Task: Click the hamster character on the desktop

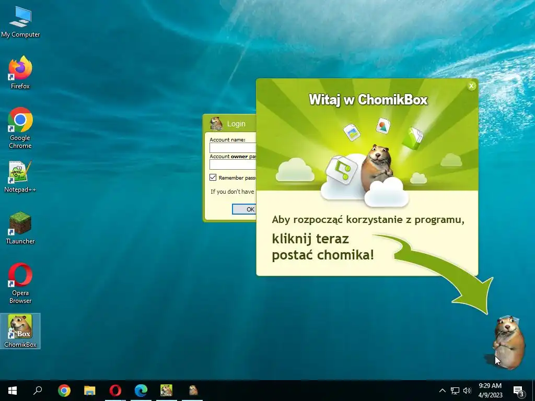Action: [x=509, y=342]
